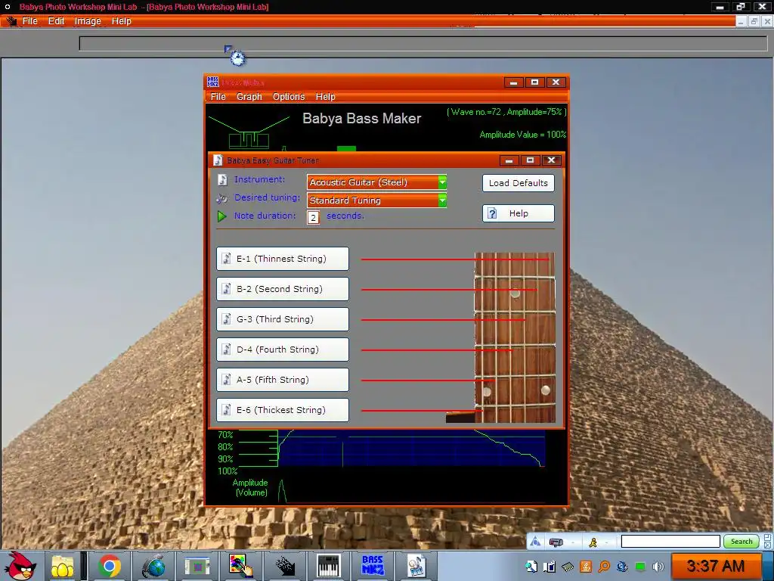Click the first tray icon with the magnifier
Screen dimensions: 774x581
point(531,567)
